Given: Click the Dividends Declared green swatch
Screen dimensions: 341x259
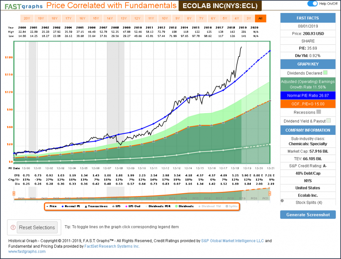Looking at the screenshot, I should pos(325,73).
